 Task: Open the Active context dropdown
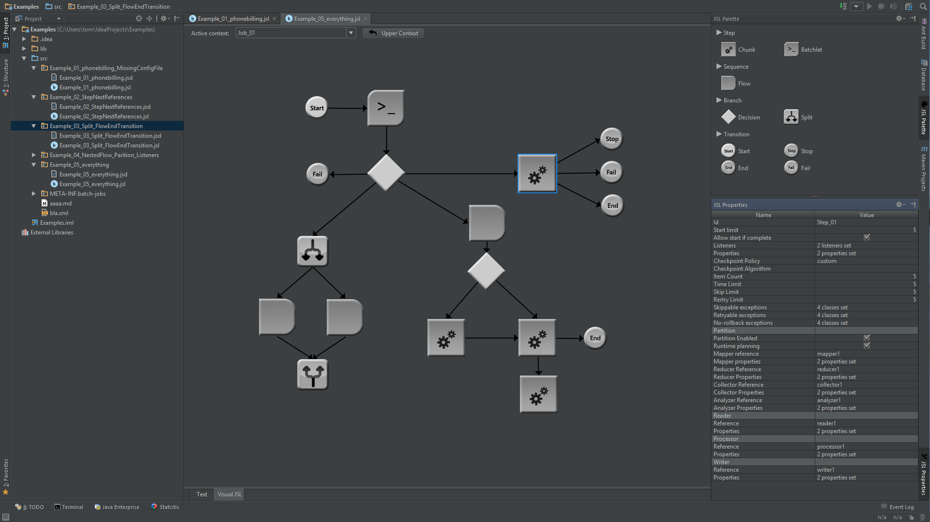[351, 33]
